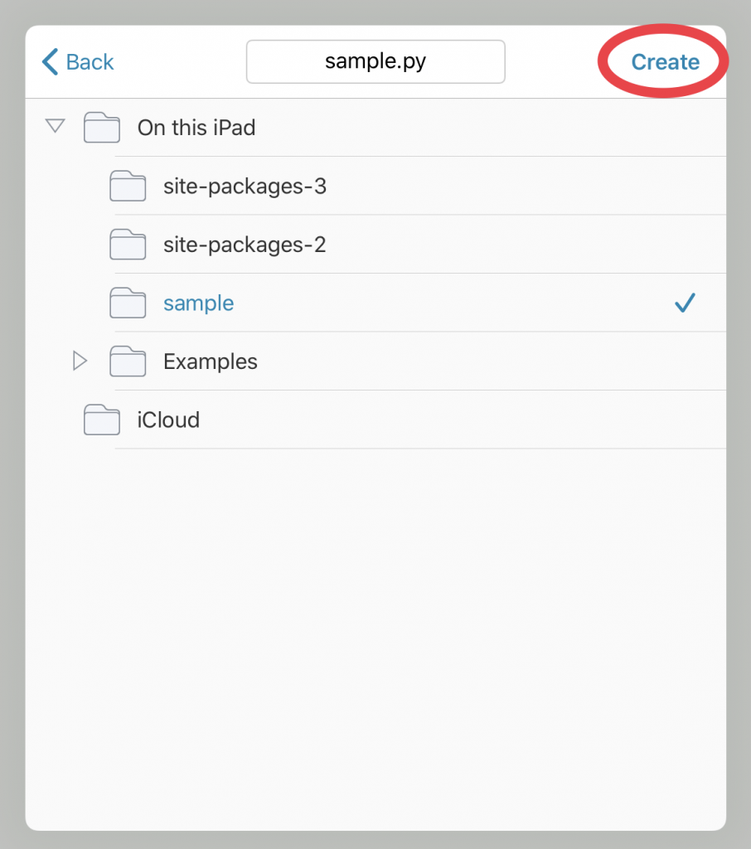751x849 pixels.
Task: Choose site-packages-2 as destination
Action: [245, 245]
